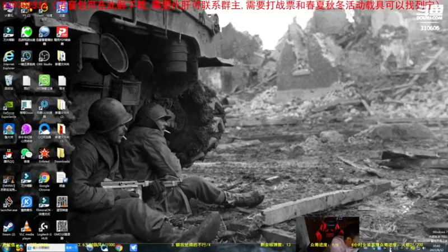448x252 pixels.
Task: Launch VLC media player shortcut
Action: pos(26,230)
